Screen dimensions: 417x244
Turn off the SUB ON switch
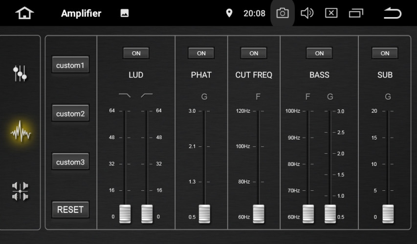385,53
